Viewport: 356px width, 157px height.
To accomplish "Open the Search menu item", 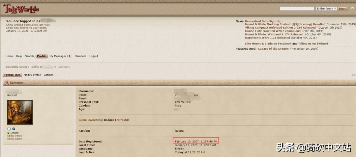I will pyautogui.click(x=29, y=56).
